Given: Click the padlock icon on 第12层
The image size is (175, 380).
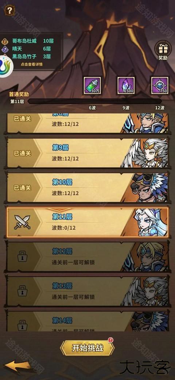Looking at the screenshot, I should click(22, 256).
